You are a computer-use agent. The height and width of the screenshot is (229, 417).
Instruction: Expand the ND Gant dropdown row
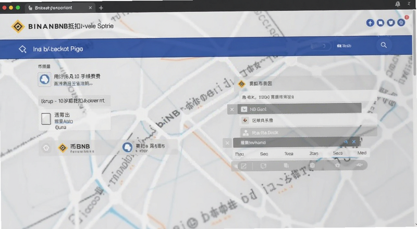(294, 109)
